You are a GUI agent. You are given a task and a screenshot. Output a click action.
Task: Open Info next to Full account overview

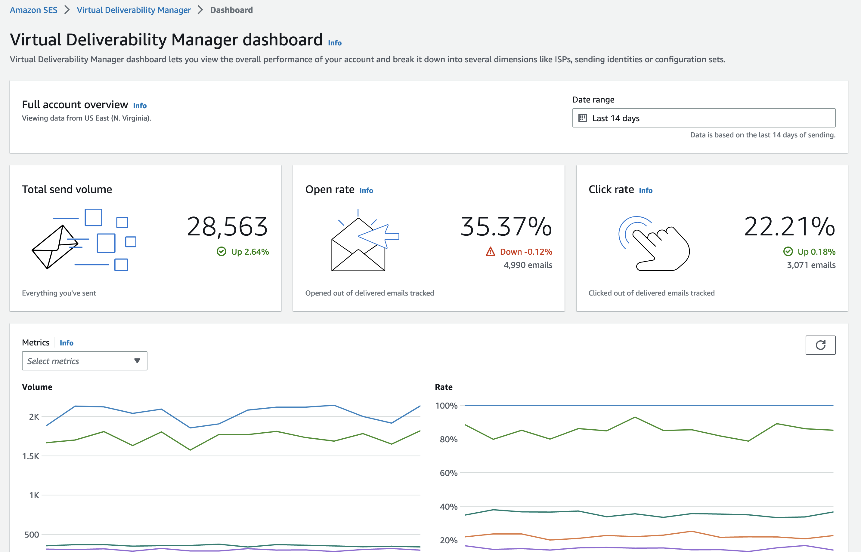tap(140, 106)
